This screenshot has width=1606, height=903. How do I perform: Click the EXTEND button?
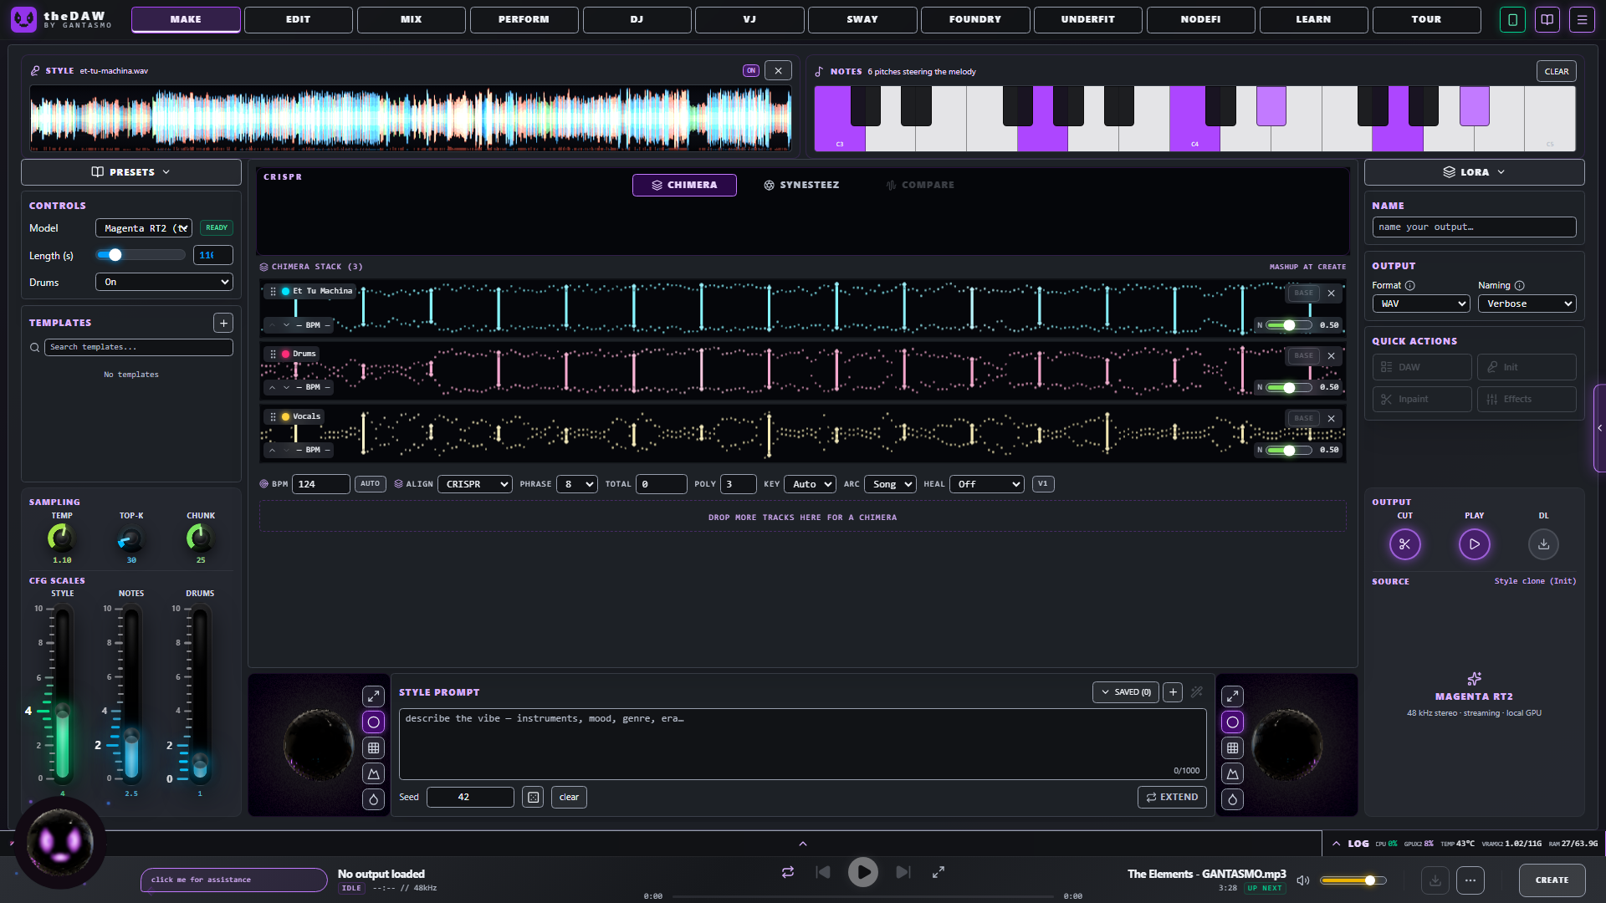pos(1172,798)
